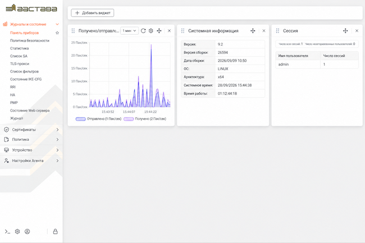Expand the Настройки Агента section

click(x=57, y=161)
